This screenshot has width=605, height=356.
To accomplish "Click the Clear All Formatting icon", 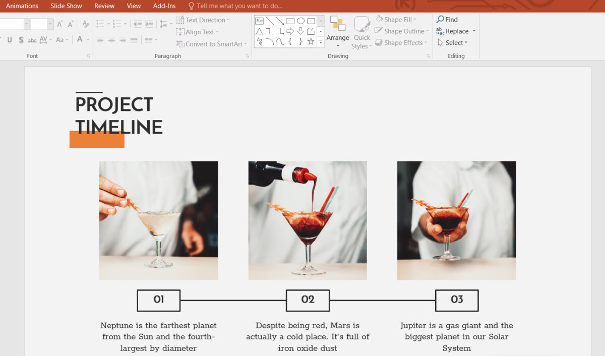I will [86, 24].
